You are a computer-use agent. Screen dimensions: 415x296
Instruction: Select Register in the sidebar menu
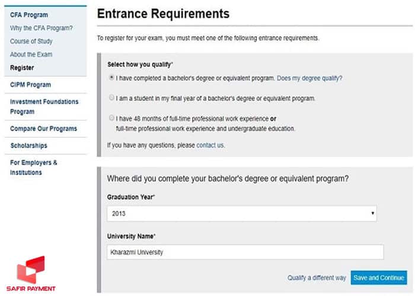(22, 67)
